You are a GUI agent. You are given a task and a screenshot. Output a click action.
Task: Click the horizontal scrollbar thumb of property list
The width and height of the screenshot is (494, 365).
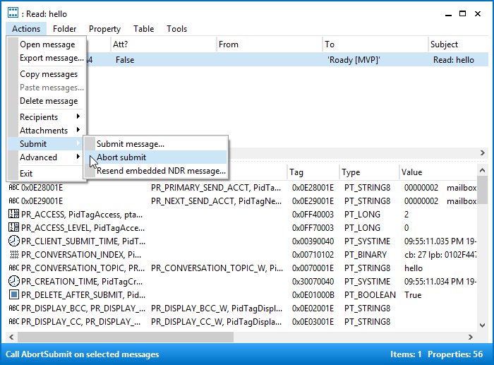pyautogui.click(x=126, y=337)
